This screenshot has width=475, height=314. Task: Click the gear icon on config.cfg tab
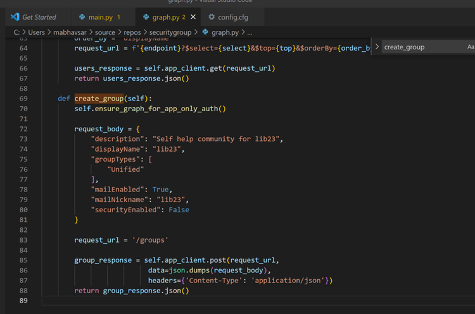pos(210,17)
